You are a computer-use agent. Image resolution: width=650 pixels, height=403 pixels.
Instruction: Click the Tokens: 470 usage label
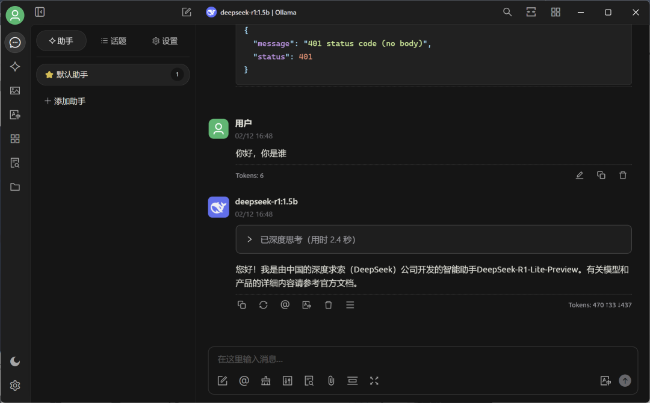[600, 305]
